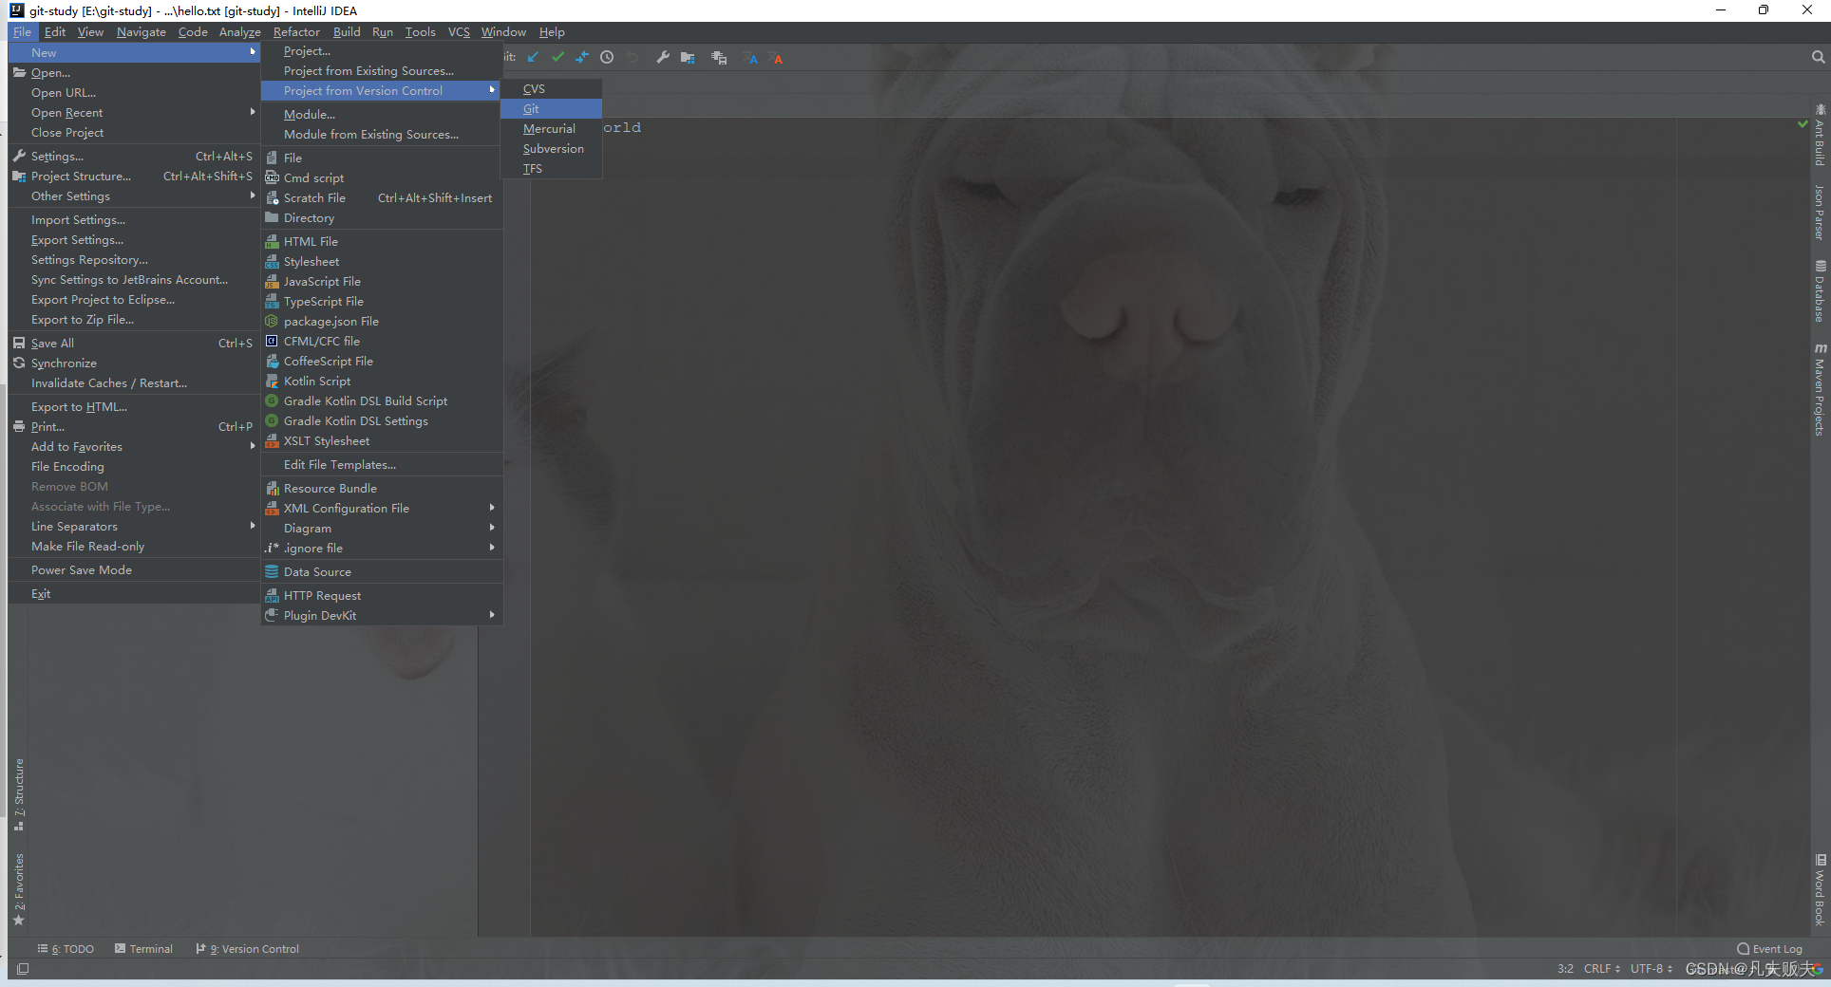Open the Ant Build tool window

(x=1820, y=134)
